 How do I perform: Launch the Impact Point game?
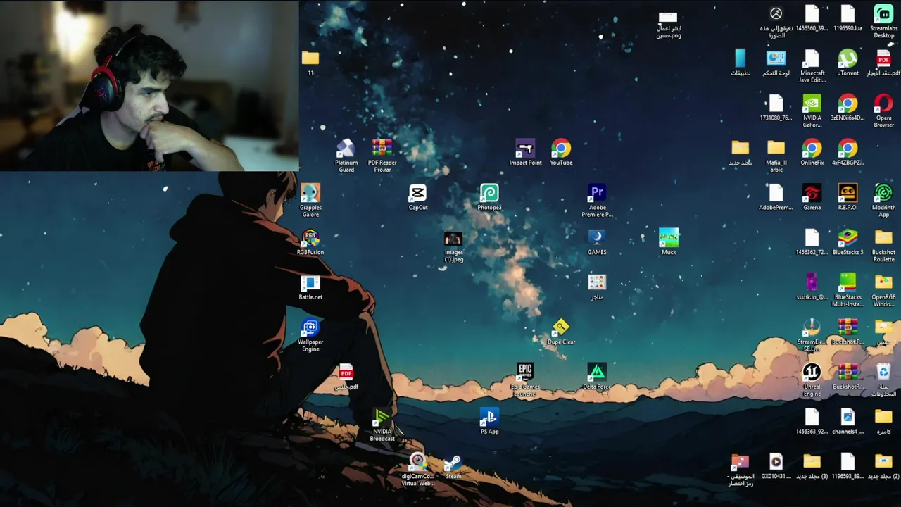[525, 152]
